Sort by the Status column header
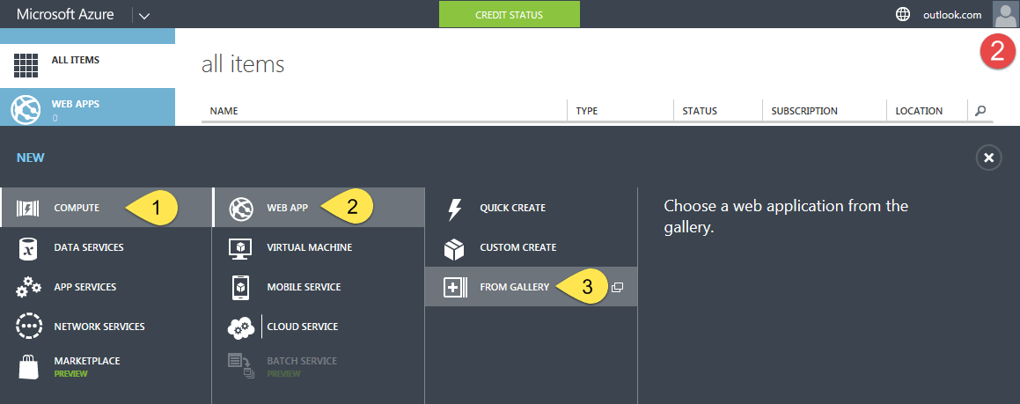 coord(700,111)
